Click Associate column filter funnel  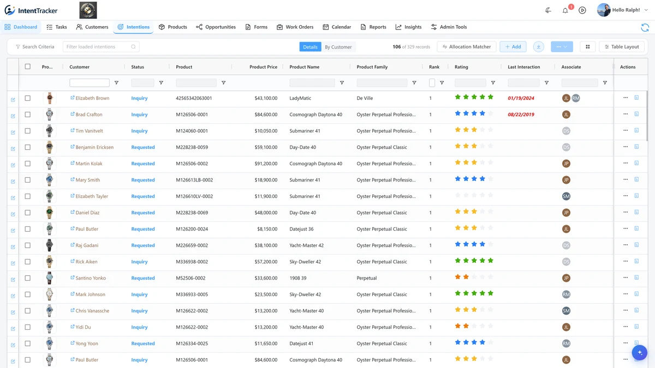click(605, 83)
